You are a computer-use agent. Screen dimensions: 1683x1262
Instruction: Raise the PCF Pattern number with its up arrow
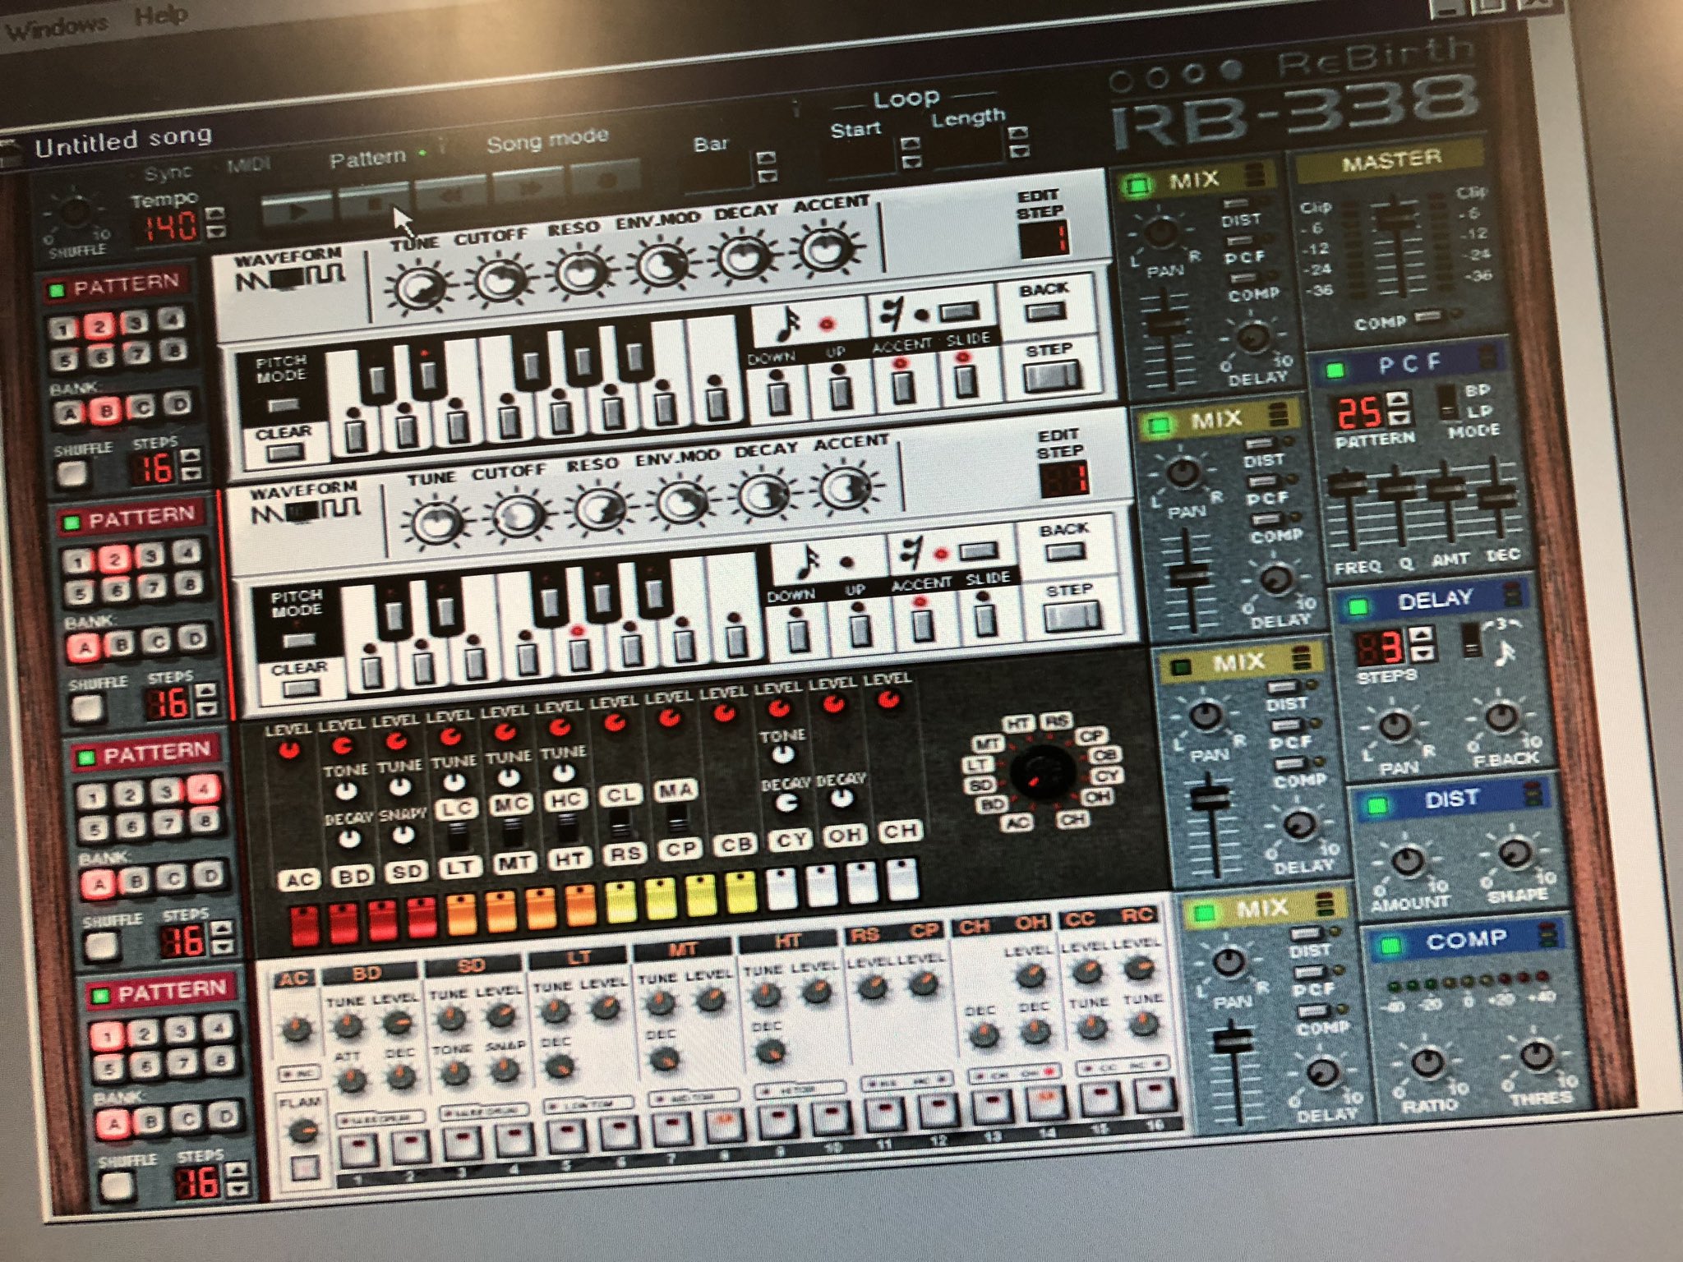click(1395, 400)
